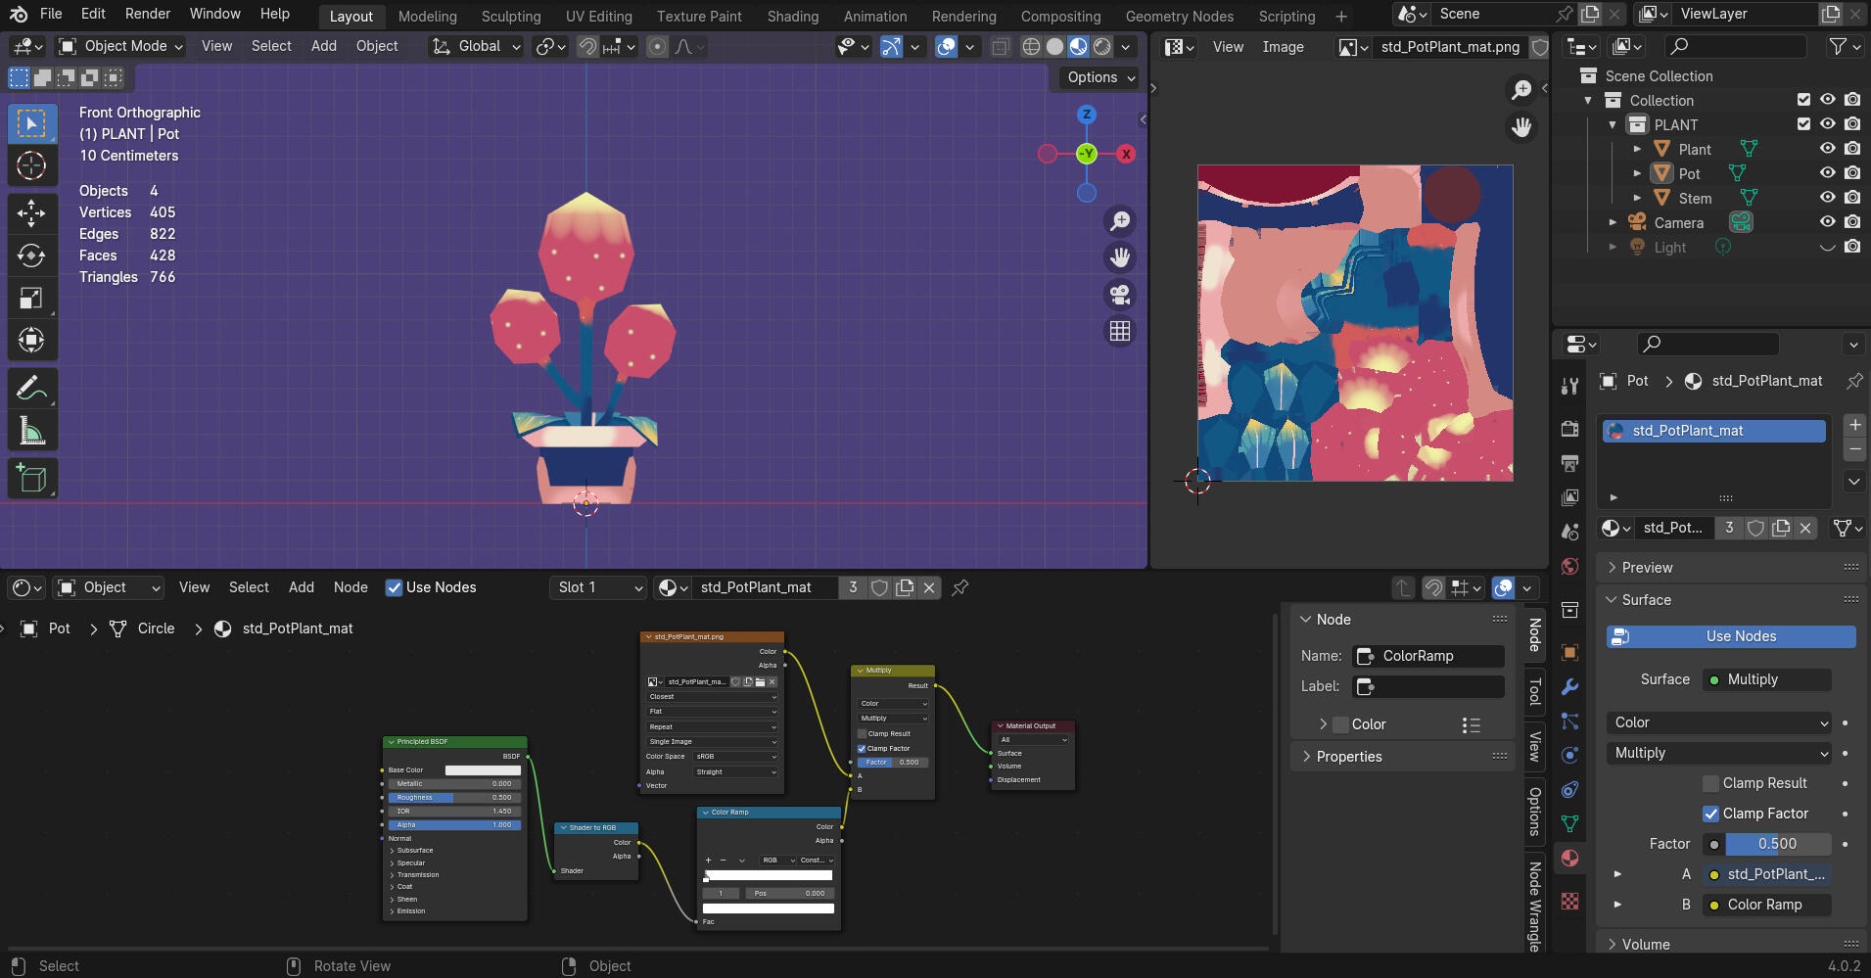This screenshot has height=978, width=1871.
Task: Click the Add Cube tool
Action: click(31, 479)
